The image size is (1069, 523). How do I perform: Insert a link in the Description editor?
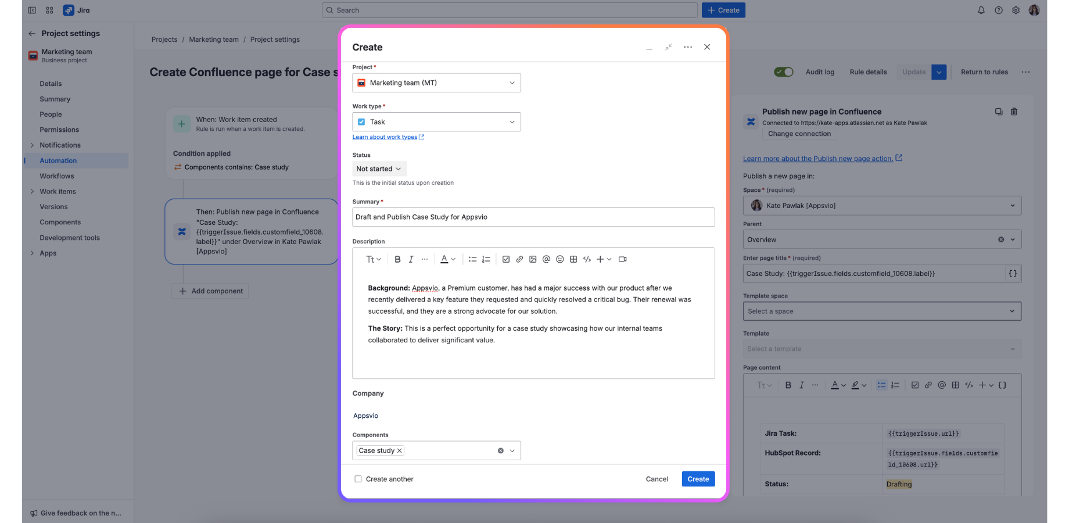click(x=519, y=259)
